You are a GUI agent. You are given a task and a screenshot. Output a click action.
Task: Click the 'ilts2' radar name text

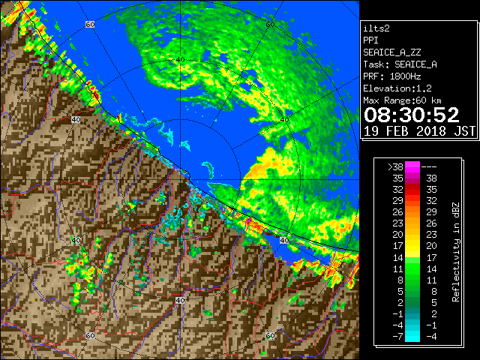click(376, 28)
